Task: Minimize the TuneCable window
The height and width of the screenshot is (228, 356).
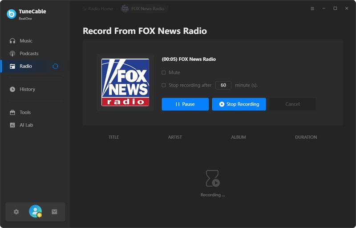Action: click(324, 8)
